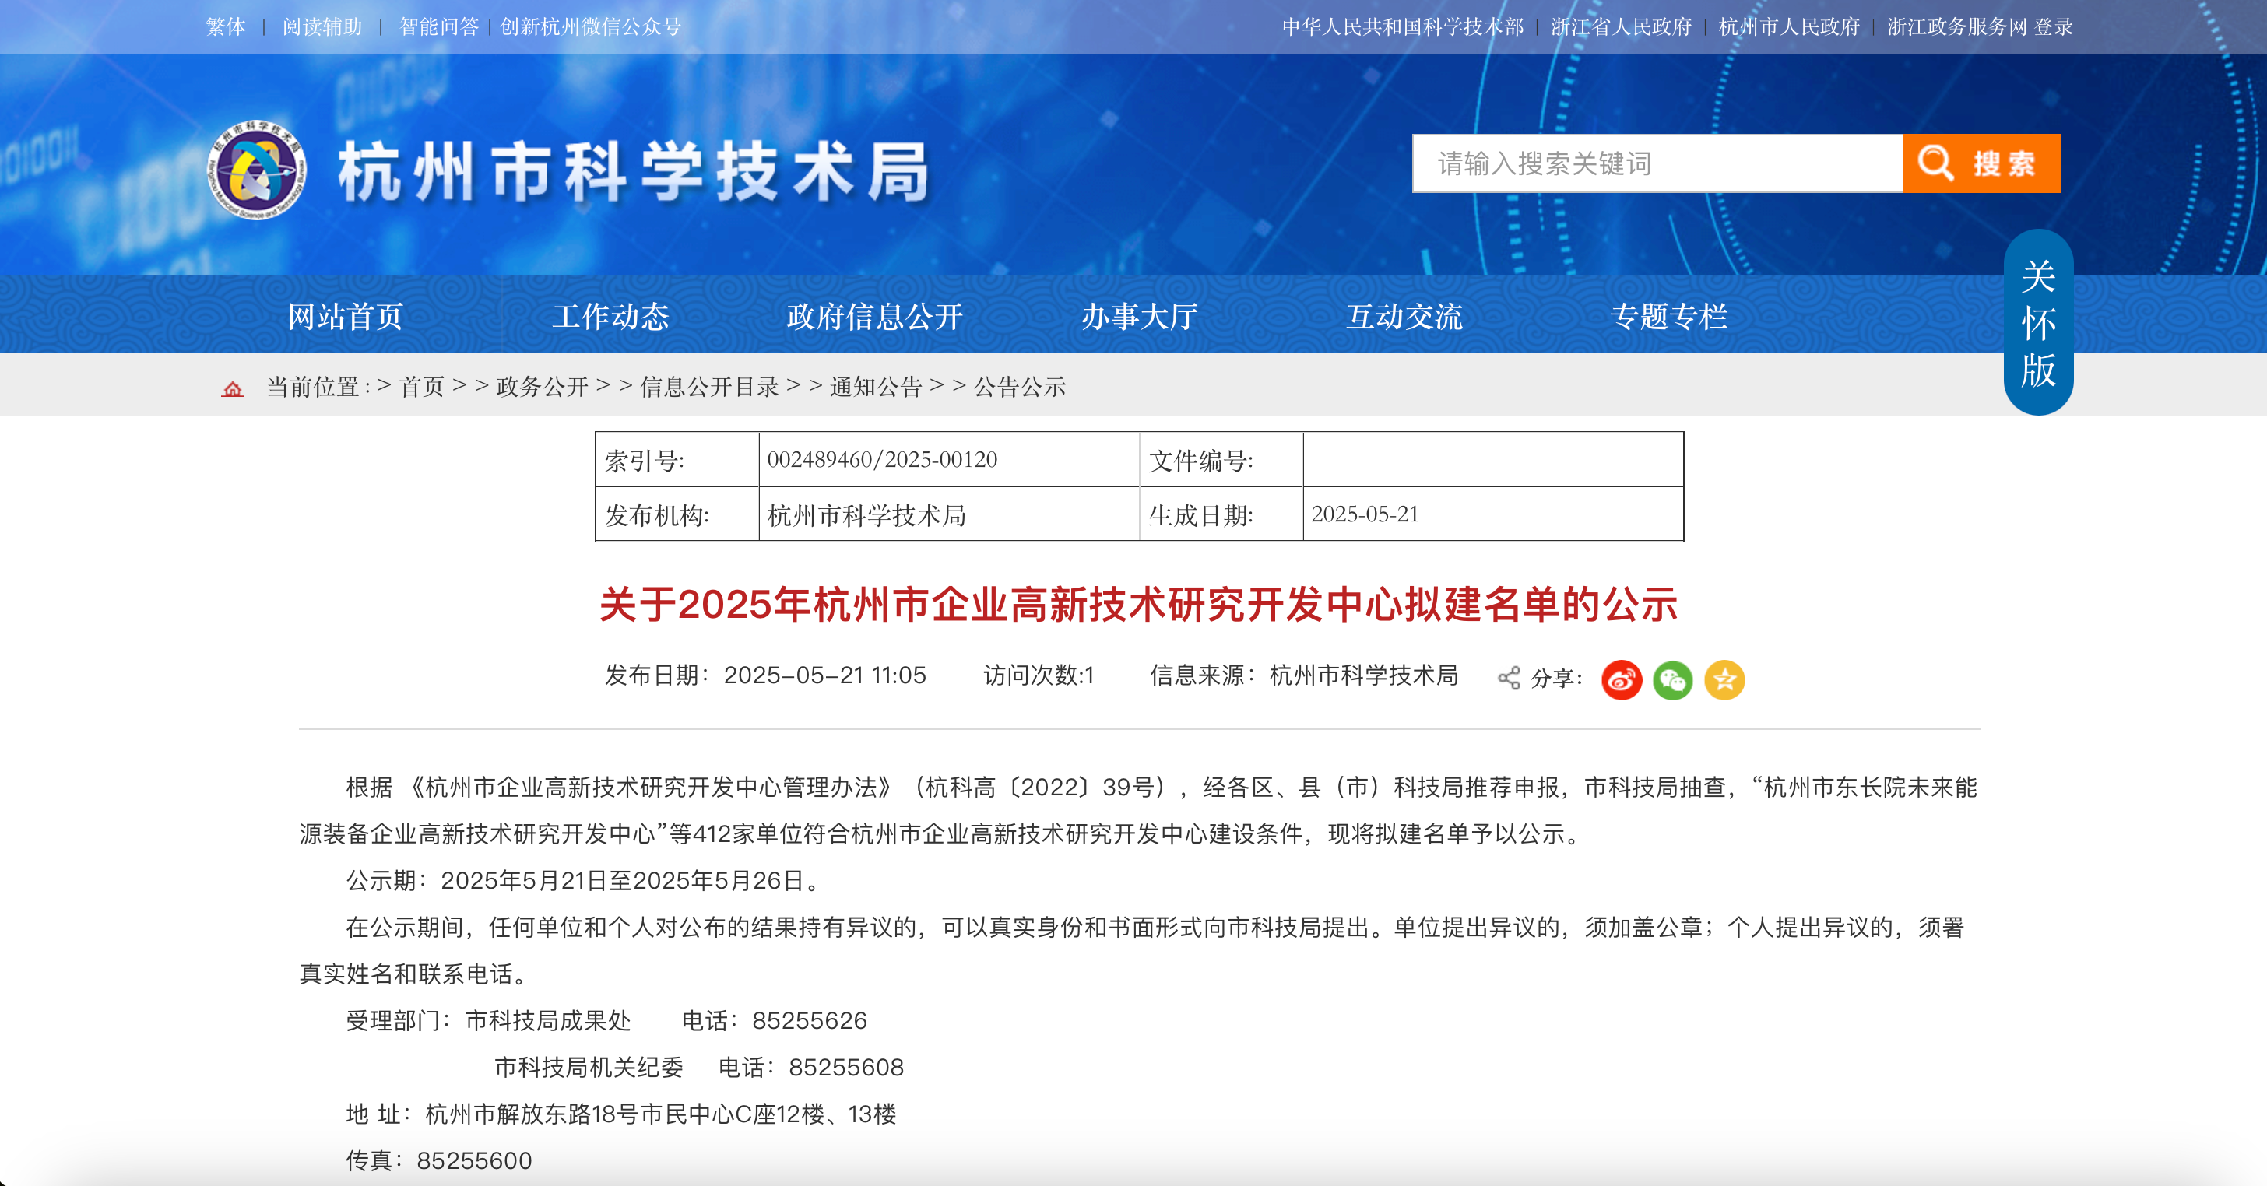Open the 互动交流 menu item
Screen dimensions: 2267x1186
coord(1404,316)
